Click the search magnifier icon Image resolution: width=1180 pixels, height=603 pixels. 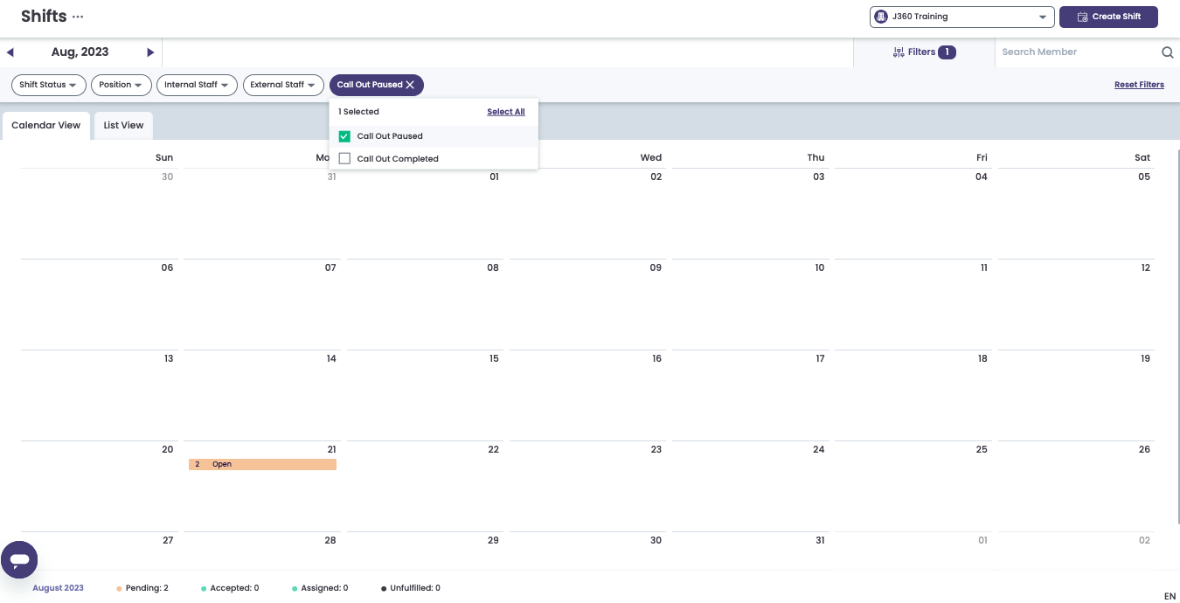click(1167, 52)
